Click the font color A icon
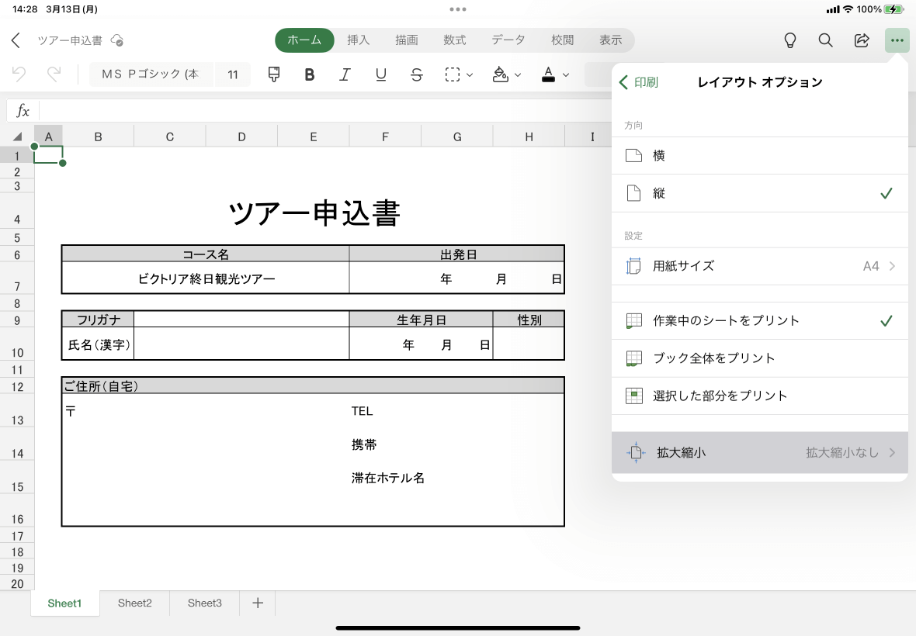916x636 pixels. 548,74
